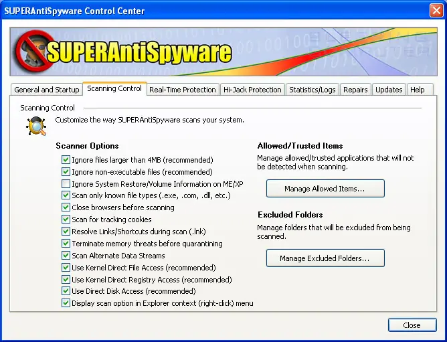Click the SUPERAntiSpyware banner title text

click(x=139, y=52)
